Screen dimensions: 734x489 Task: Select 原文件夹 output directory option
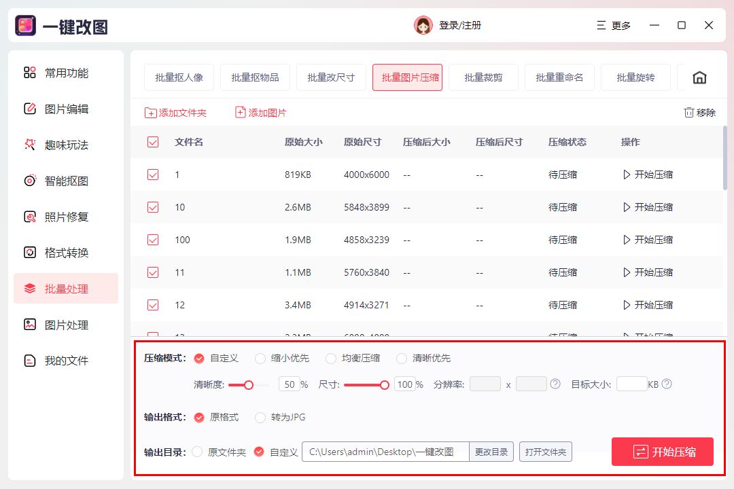coord(197,452)
